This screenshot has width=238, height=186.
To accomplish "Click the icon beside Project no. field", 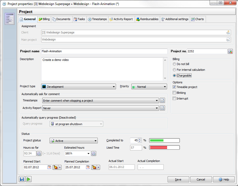I will point(230,51).
